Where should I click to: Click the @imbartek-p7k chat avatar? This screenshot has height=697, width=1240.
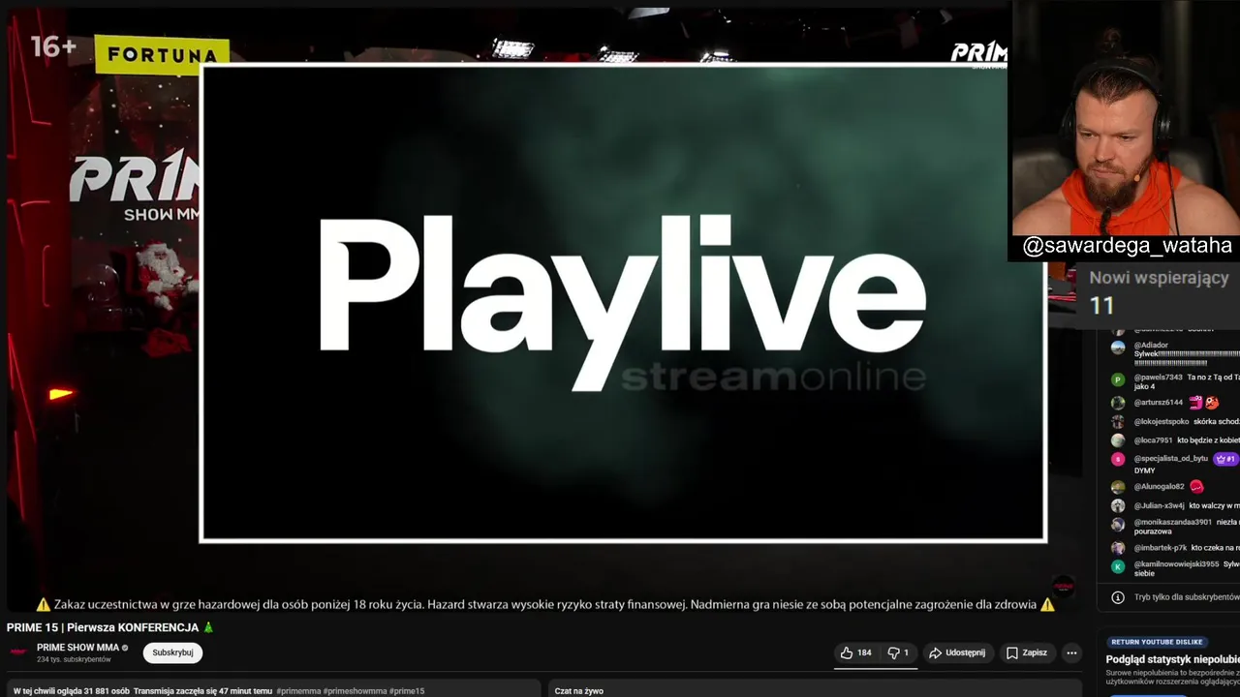1118,548
